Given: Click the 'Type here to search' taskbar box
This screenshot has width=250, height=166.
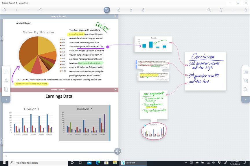Looking at the screenshot, I should (x=38, y=163).
